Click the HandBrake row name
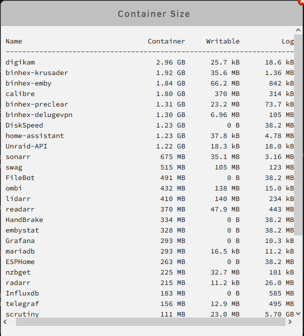Image resolution: width=304 pixels, height=336 pixels. tap(24, 220)
